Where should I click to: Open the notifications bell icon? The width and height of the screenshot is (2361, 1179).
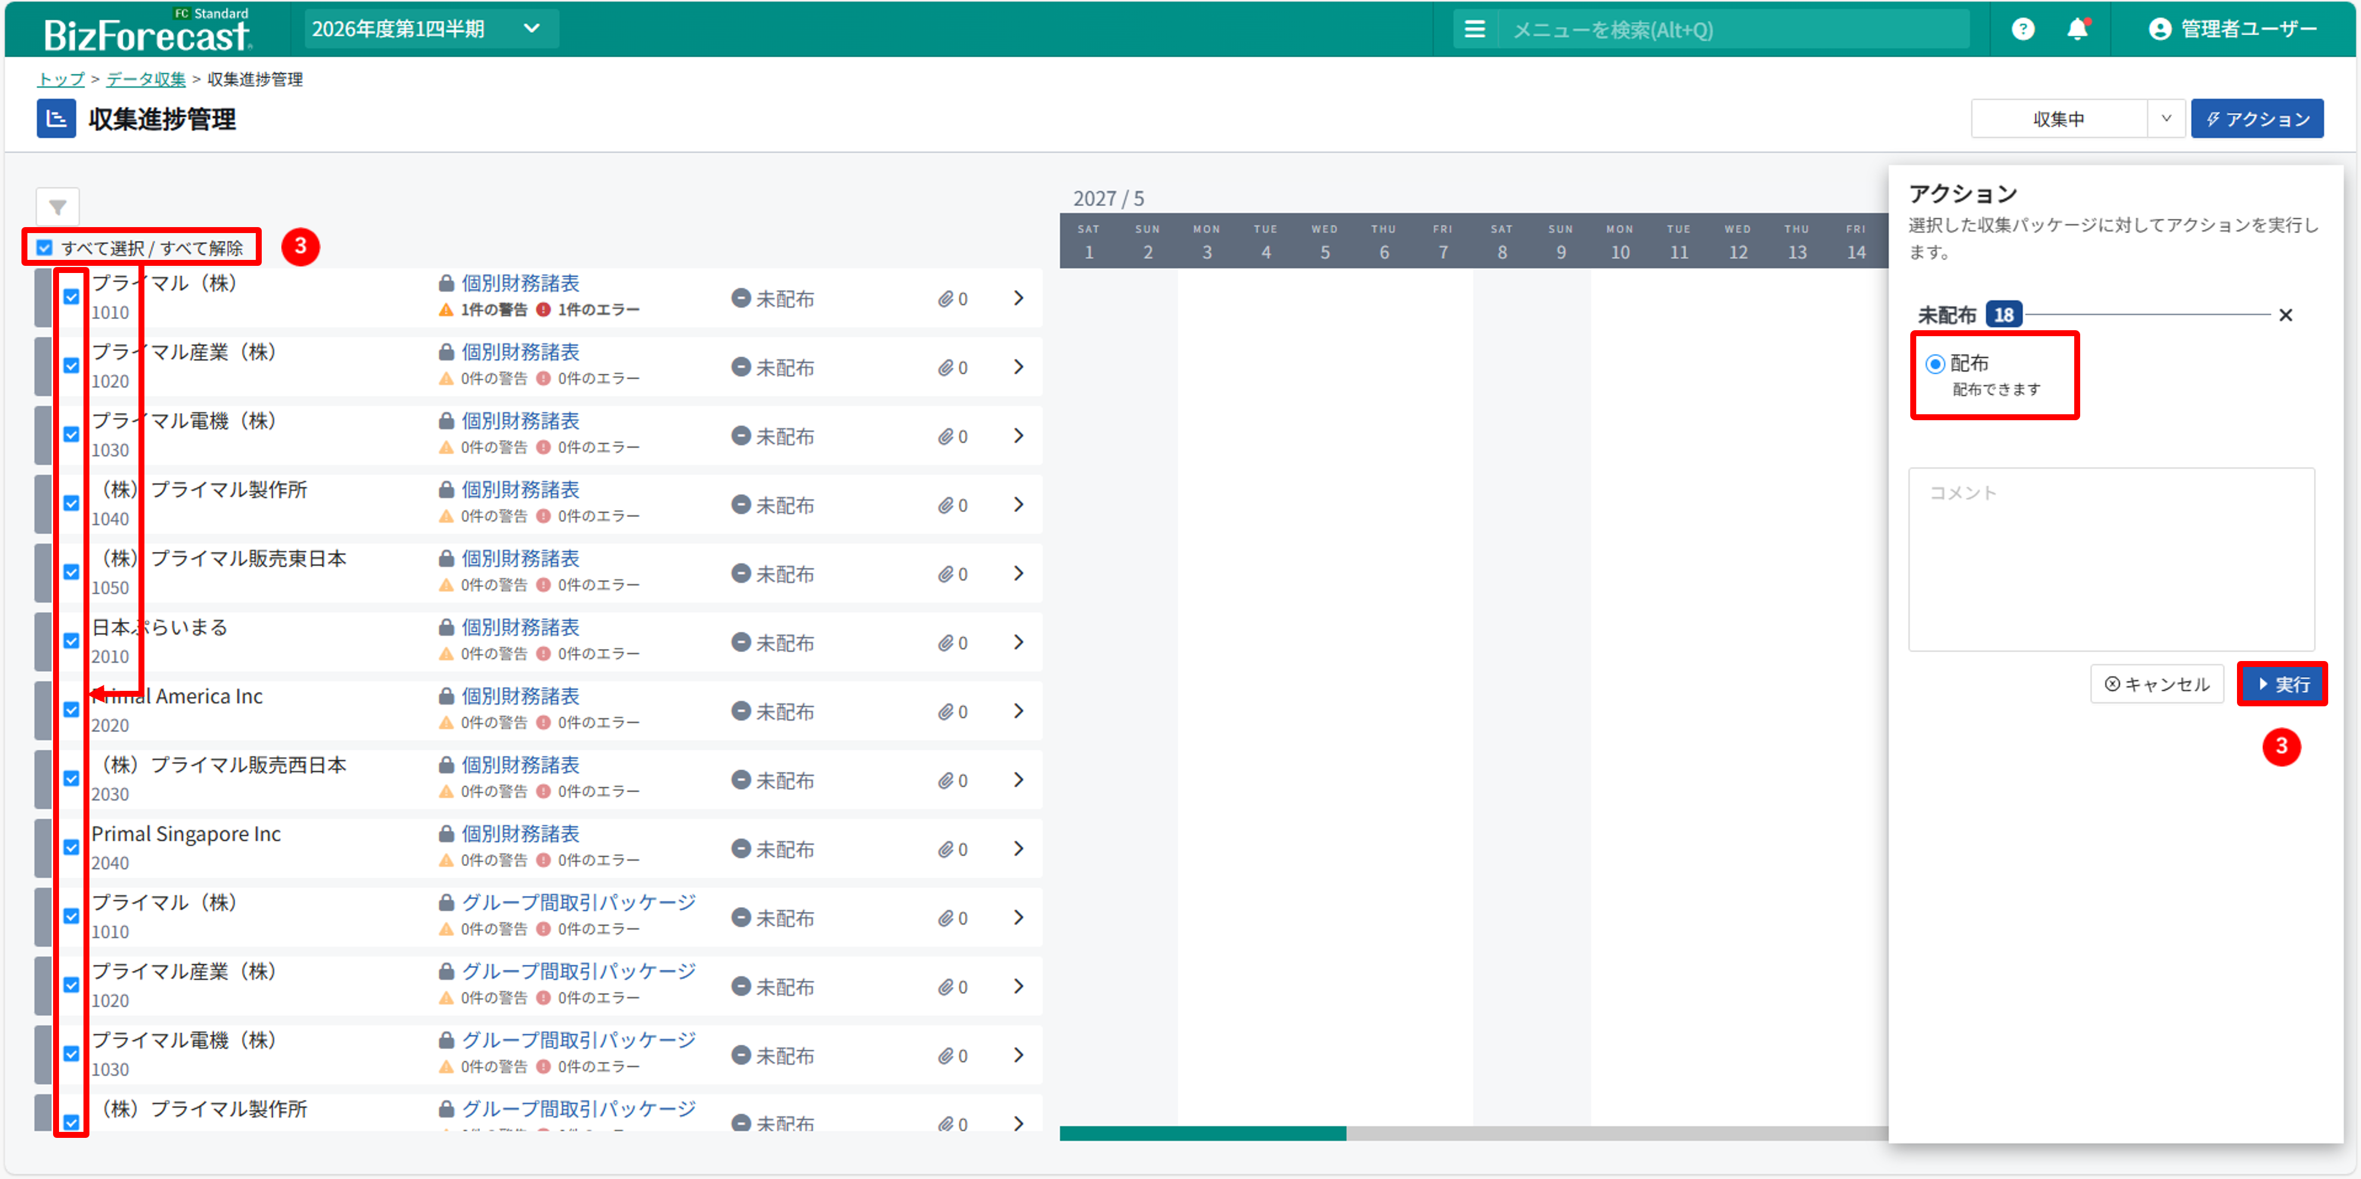(x=2077, y=29)
